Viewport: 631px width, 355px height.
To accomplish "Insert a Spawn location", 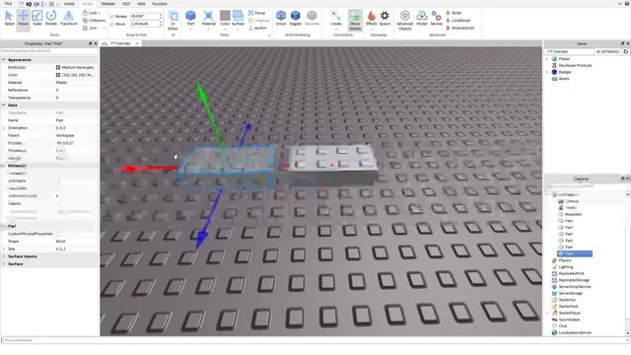I will [385, 18].
